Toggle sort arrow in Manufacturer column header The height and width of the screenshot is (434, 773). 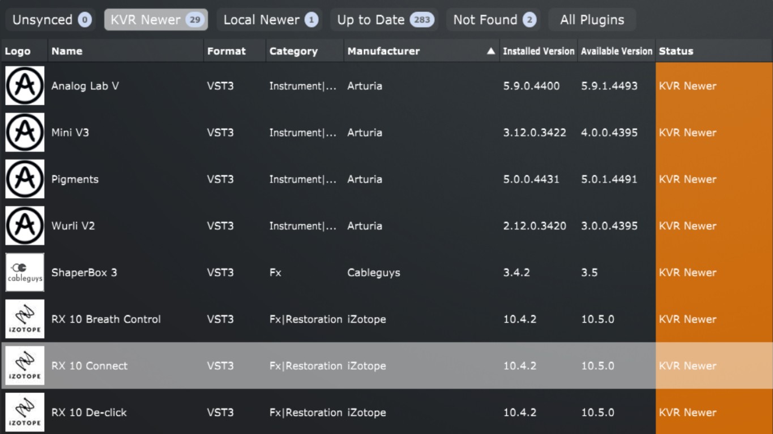pyautogui.click(x=491, y=51)
